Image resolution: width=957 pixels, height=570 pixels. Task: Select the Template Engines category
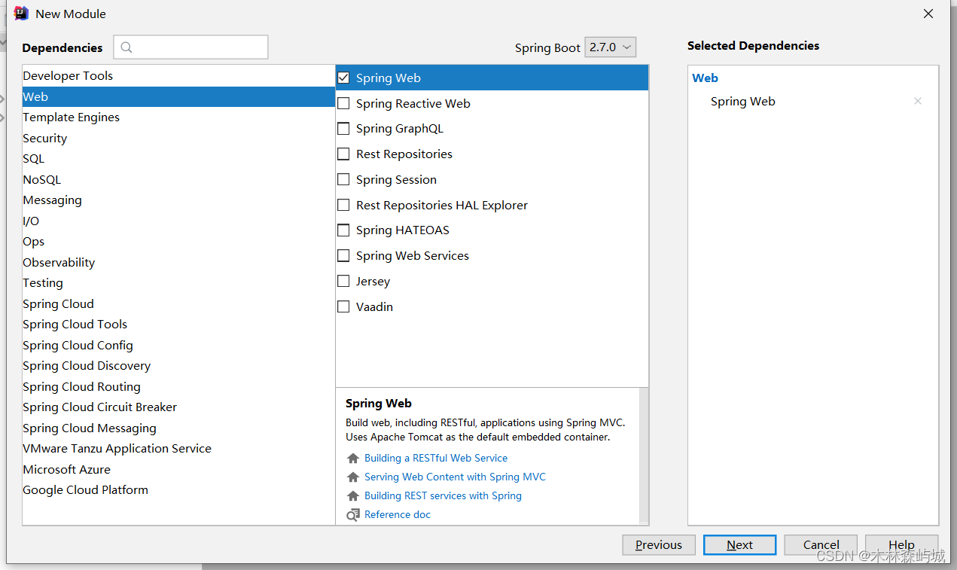pos(178,117)
